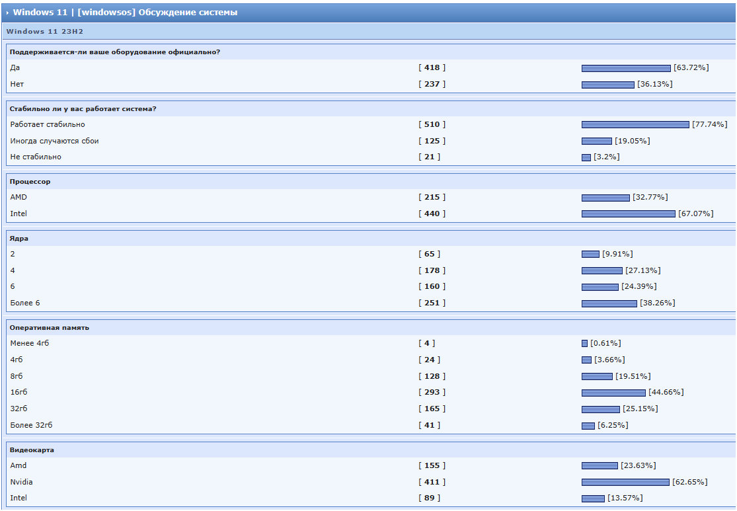Click the 'Ядра' section heading
Image resolution: width=737 pixels, height=511 pixels.
tap(19, 239)
